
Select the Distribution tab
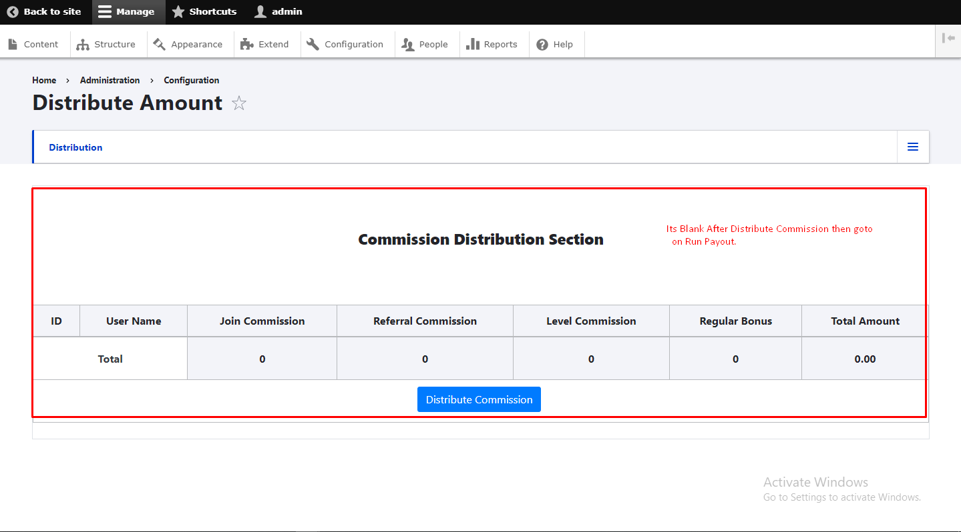point(75,147)
